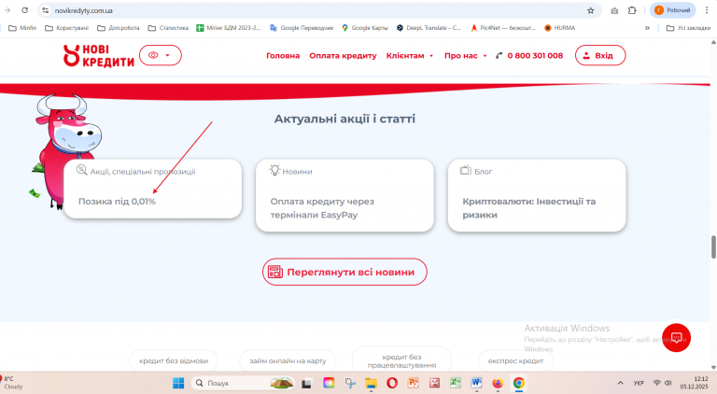The width and height of the screenshot is (717, 394).
Task: Click the camera screenshot extension icon
Action: (x=614, y=10)
